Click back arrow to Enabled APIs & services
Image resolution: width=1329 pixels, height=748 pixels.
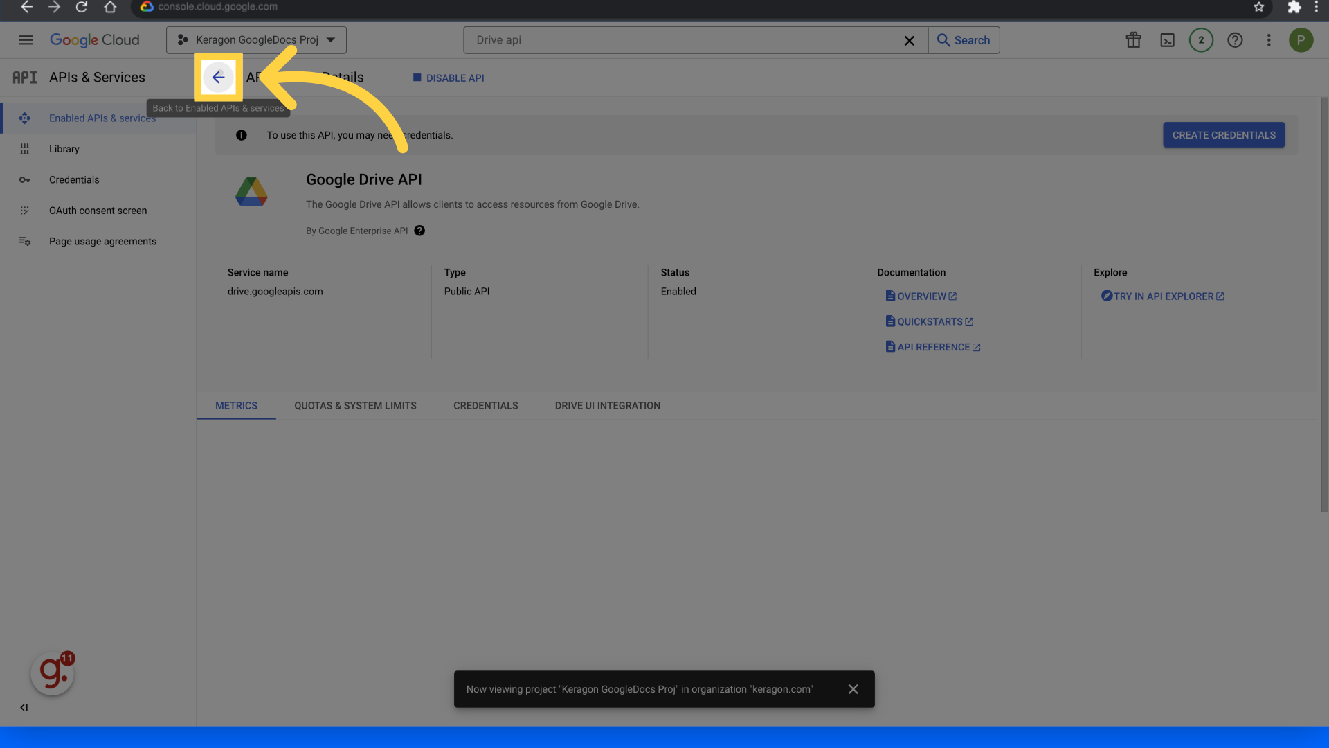tap(219, 78)
